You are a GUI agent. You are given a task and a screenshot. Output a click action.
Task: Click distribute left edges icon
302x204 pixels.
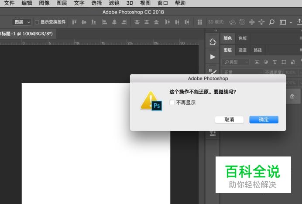tap(167, 22)
